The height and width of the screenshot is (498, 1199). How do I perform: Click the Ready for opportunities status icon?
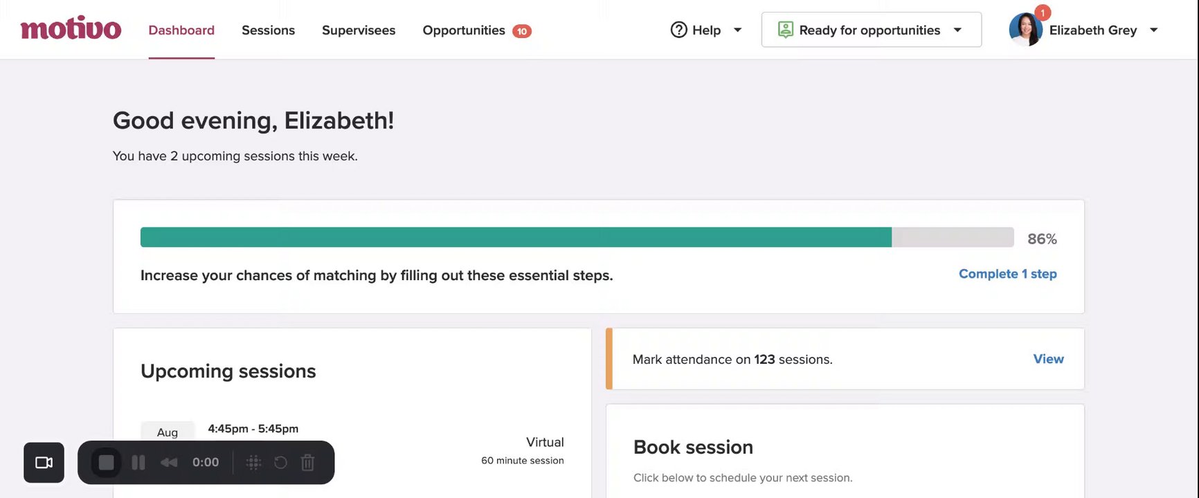(785, 30)
